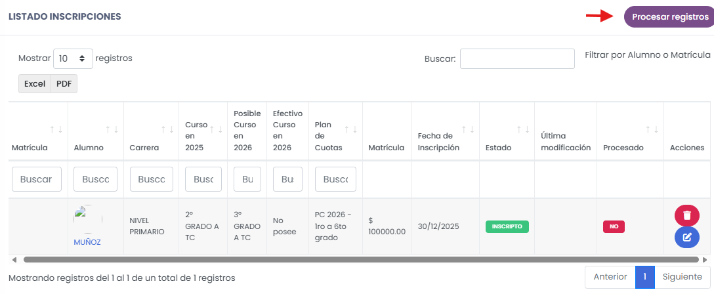Image resolution: width=714 pixels, height=294 pixels.
Task: Sort by Fecha de Inscripción arrows
Action: (x=468, y=129)
